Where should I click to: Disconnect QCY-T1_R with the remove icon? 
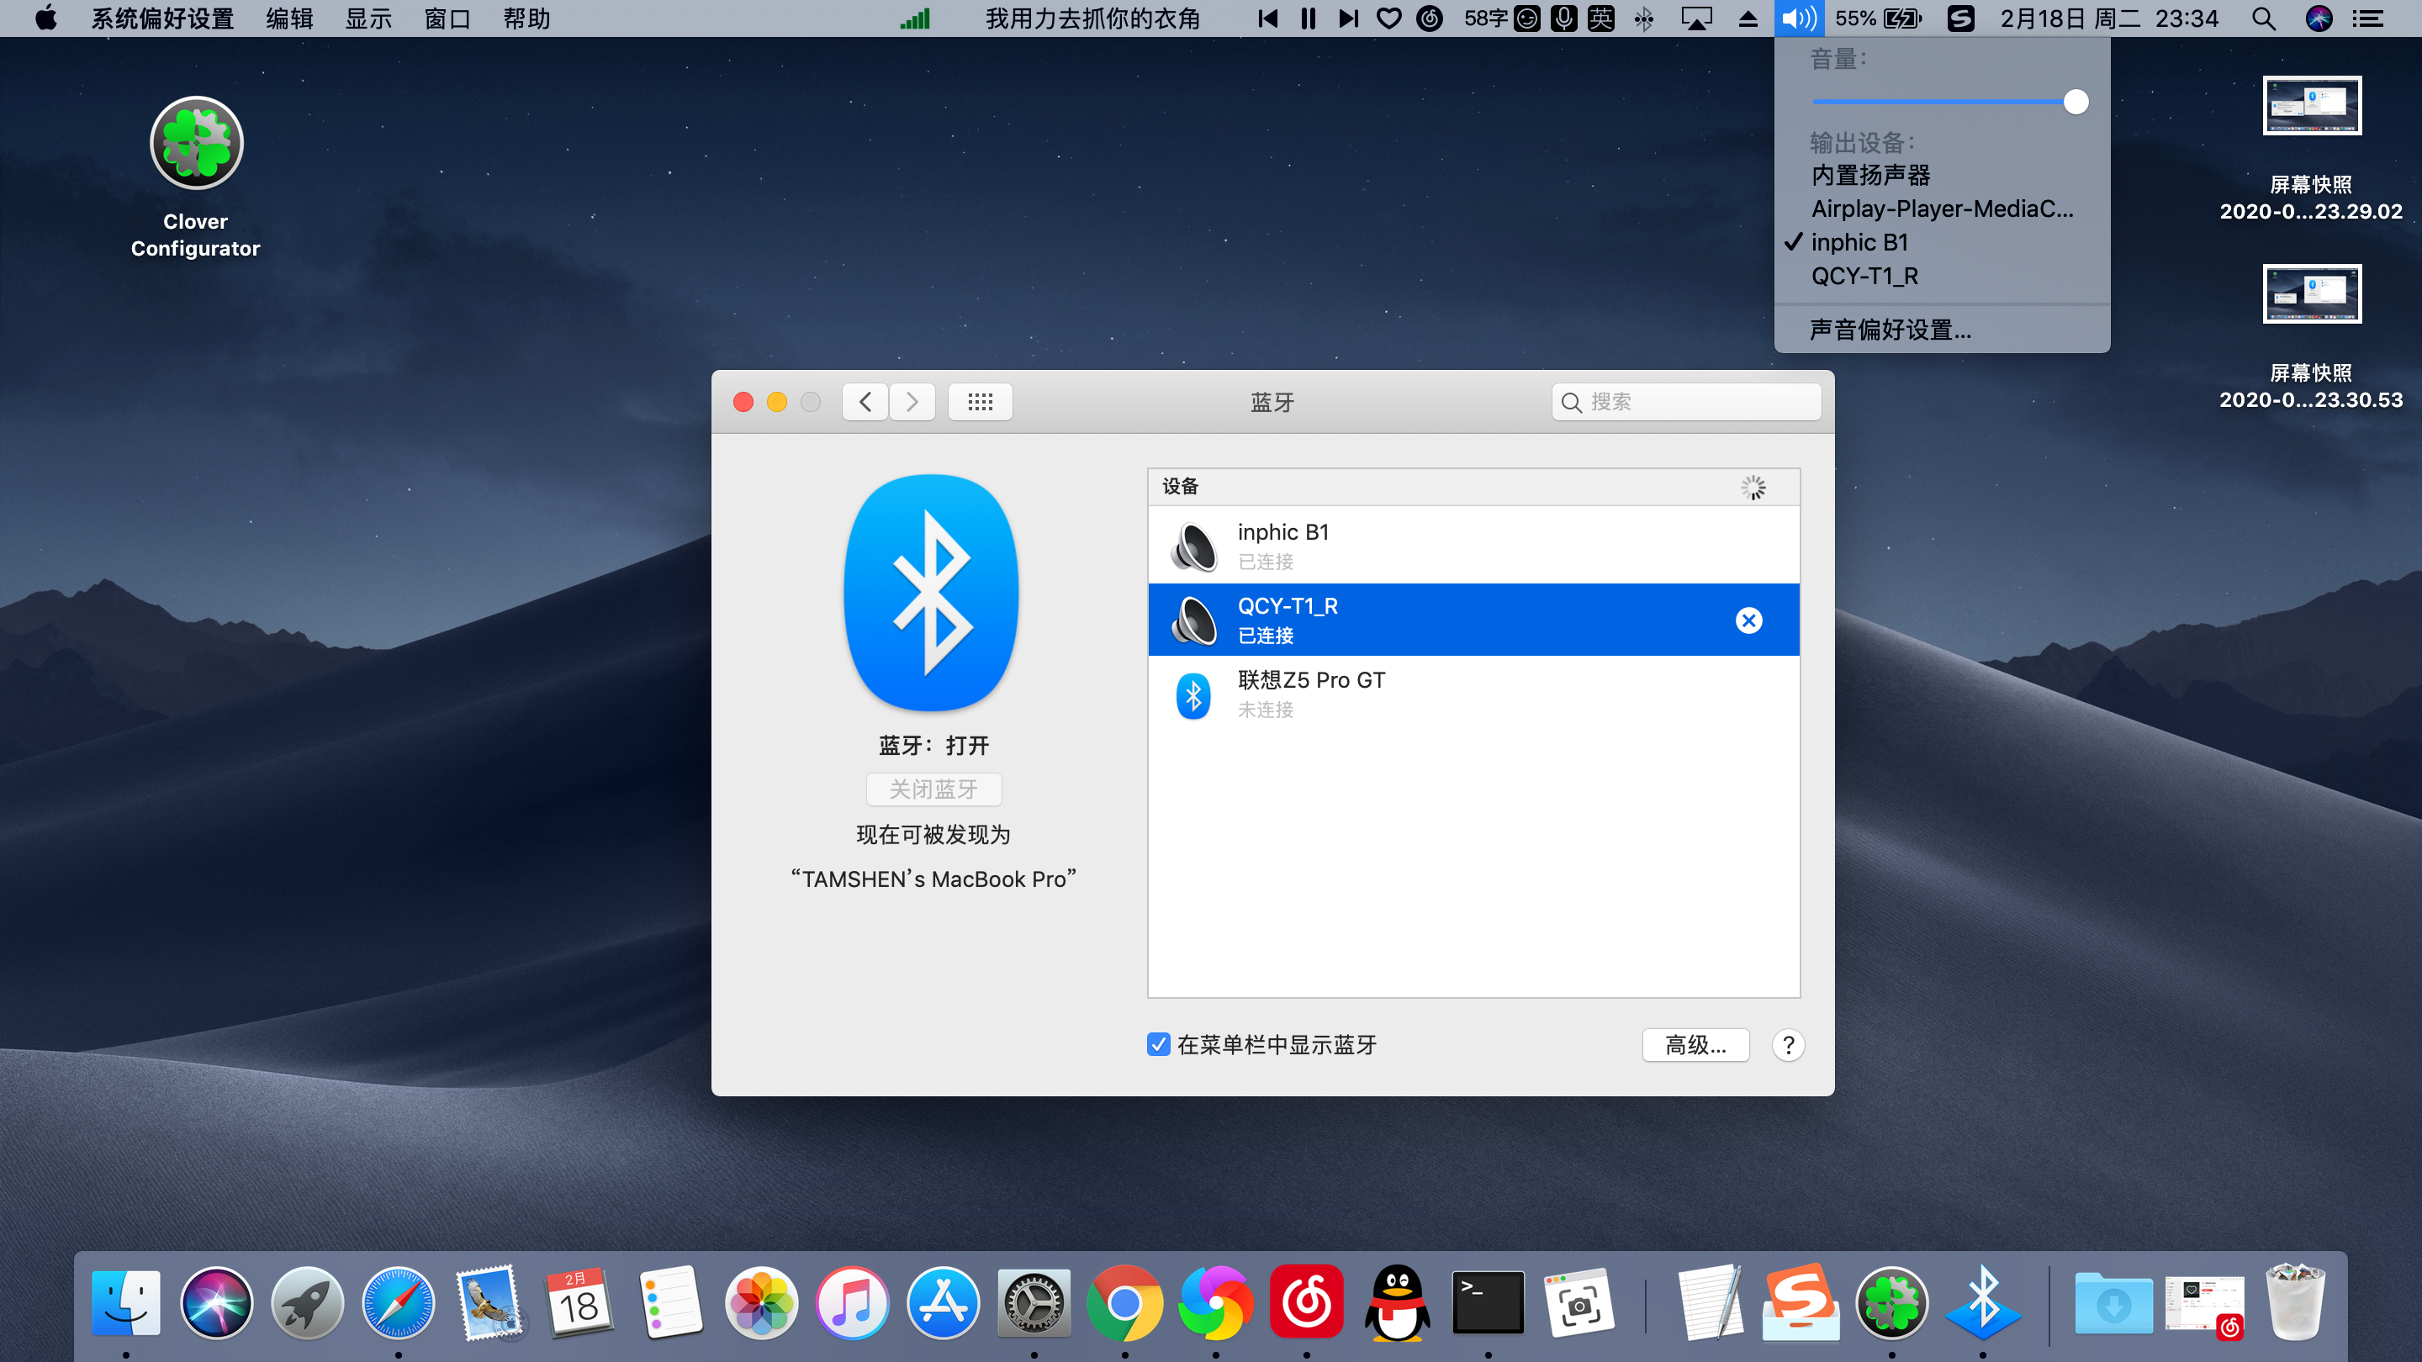1748,620
